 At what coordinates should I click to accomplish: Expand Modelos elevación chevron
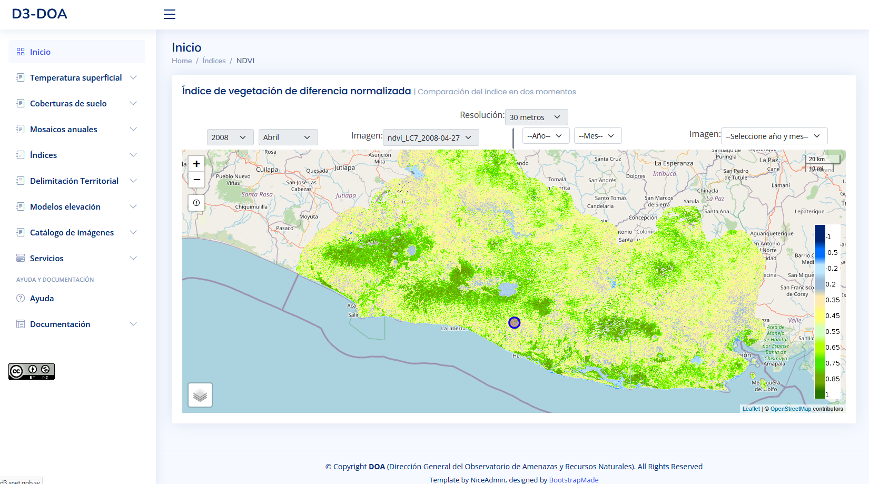tap(133, 206)
